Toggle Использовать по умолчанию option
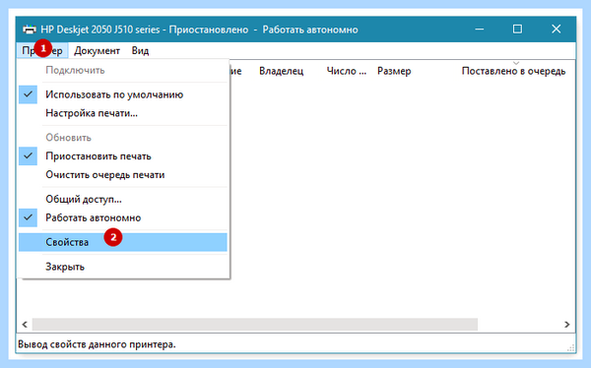The width and height of the screenshot is (591, 368). (123, 94)
